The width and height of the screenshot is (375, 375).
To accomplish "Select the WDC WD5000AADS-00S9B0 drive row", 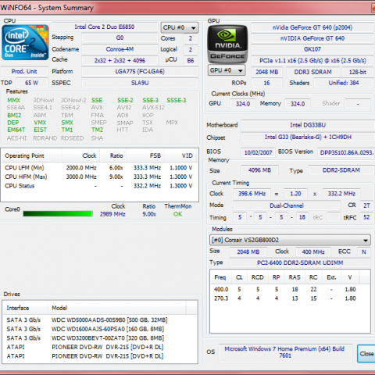I will click(100, 320).
